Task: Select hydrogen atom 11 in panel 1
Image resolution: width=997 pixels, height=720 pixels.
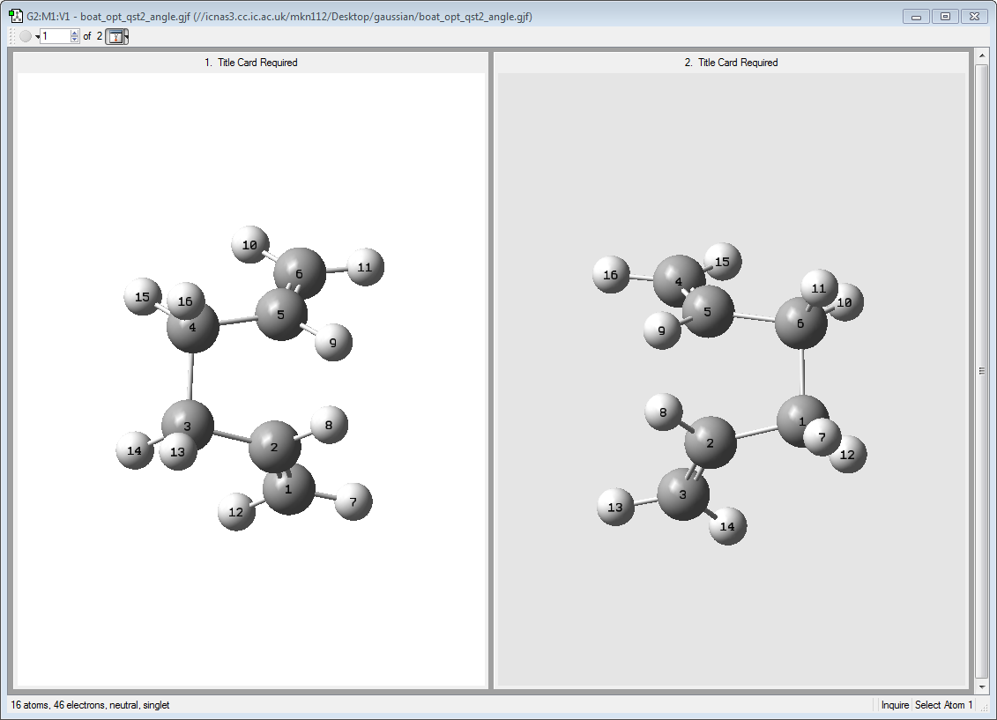Action: (x=365, y=267)
